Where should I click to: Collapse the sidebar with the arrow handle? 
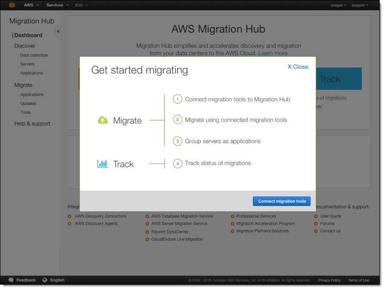(x=58, y=32)
